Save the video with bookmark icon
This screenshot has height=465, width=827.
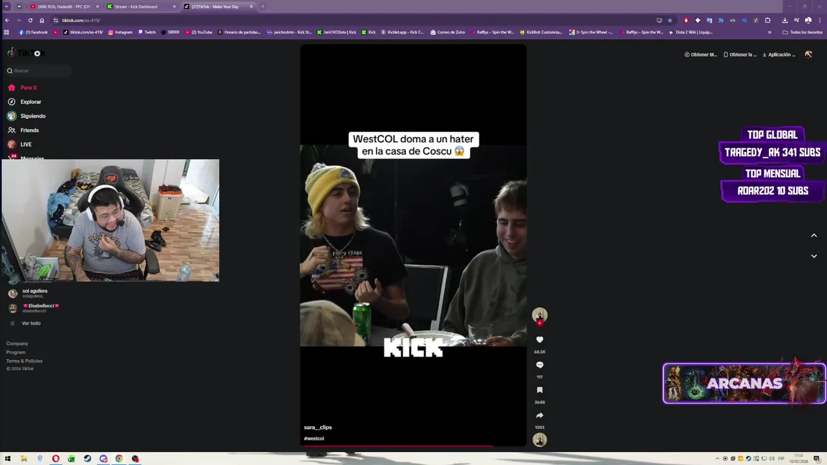point(539,390)
